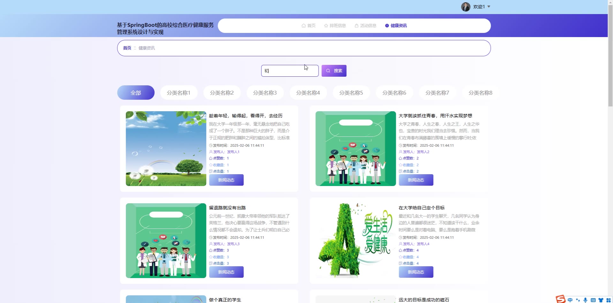This screenshot has width=613, height=303.
Task: Filter by 分类名称1
Action: click(x=179, y=93)
